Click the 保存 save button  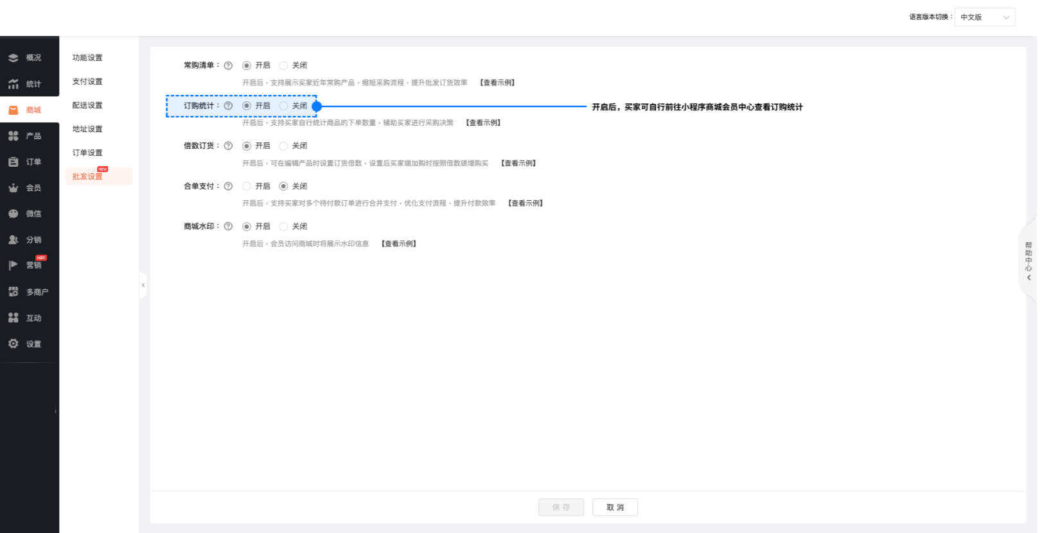561,507
